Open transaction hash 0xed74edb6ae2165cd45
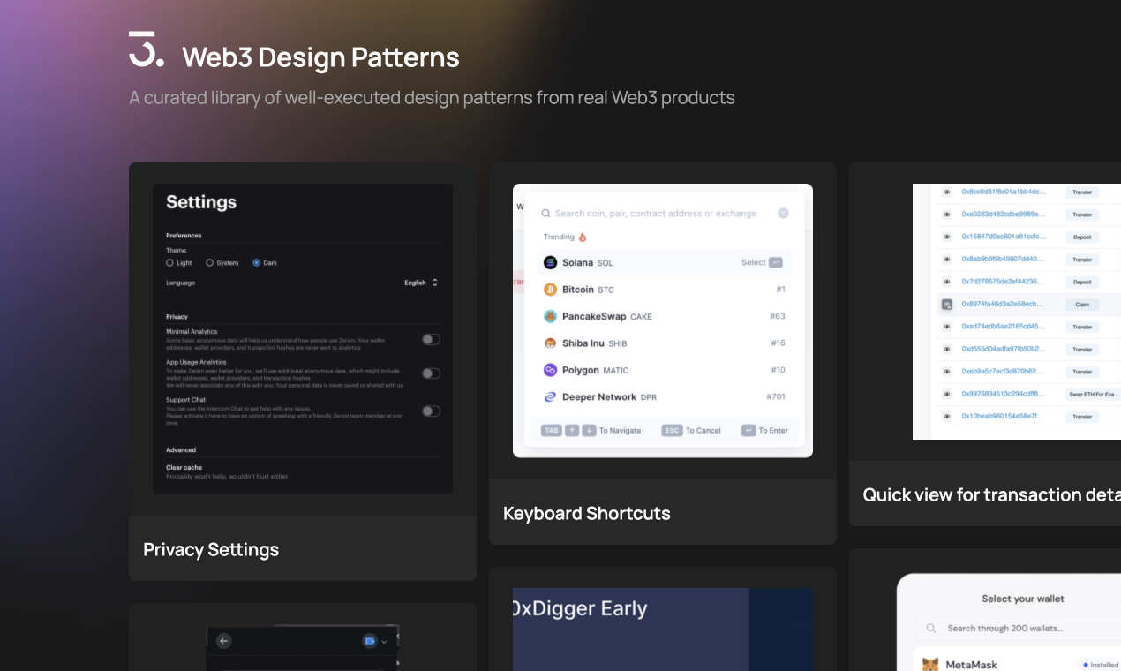Viewport: 1121px width, 671px height. (x=1003, y=327)
